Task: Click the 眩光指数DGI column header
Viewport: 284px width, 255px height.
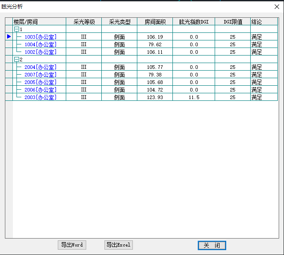Action: pyautogui.click(x=193, y=22)
